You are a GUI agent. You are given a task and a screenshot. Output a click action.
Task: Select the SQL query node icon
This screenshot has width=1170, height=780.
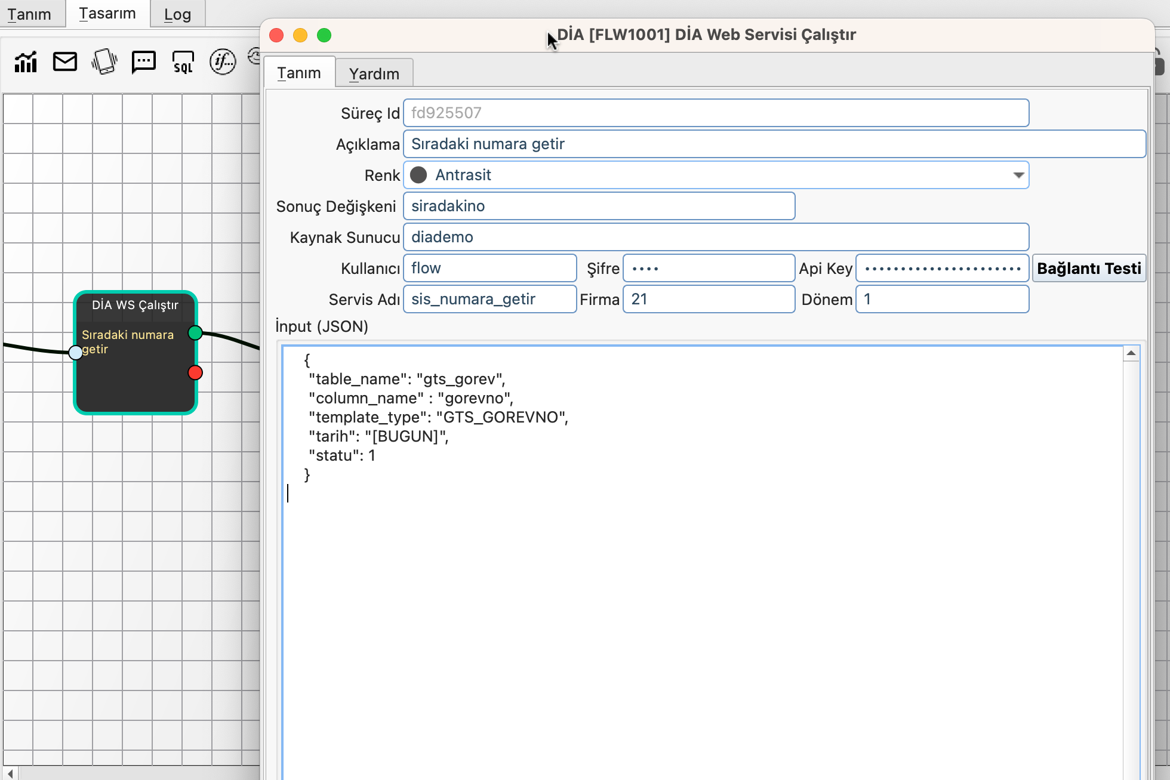coord(183,61)
